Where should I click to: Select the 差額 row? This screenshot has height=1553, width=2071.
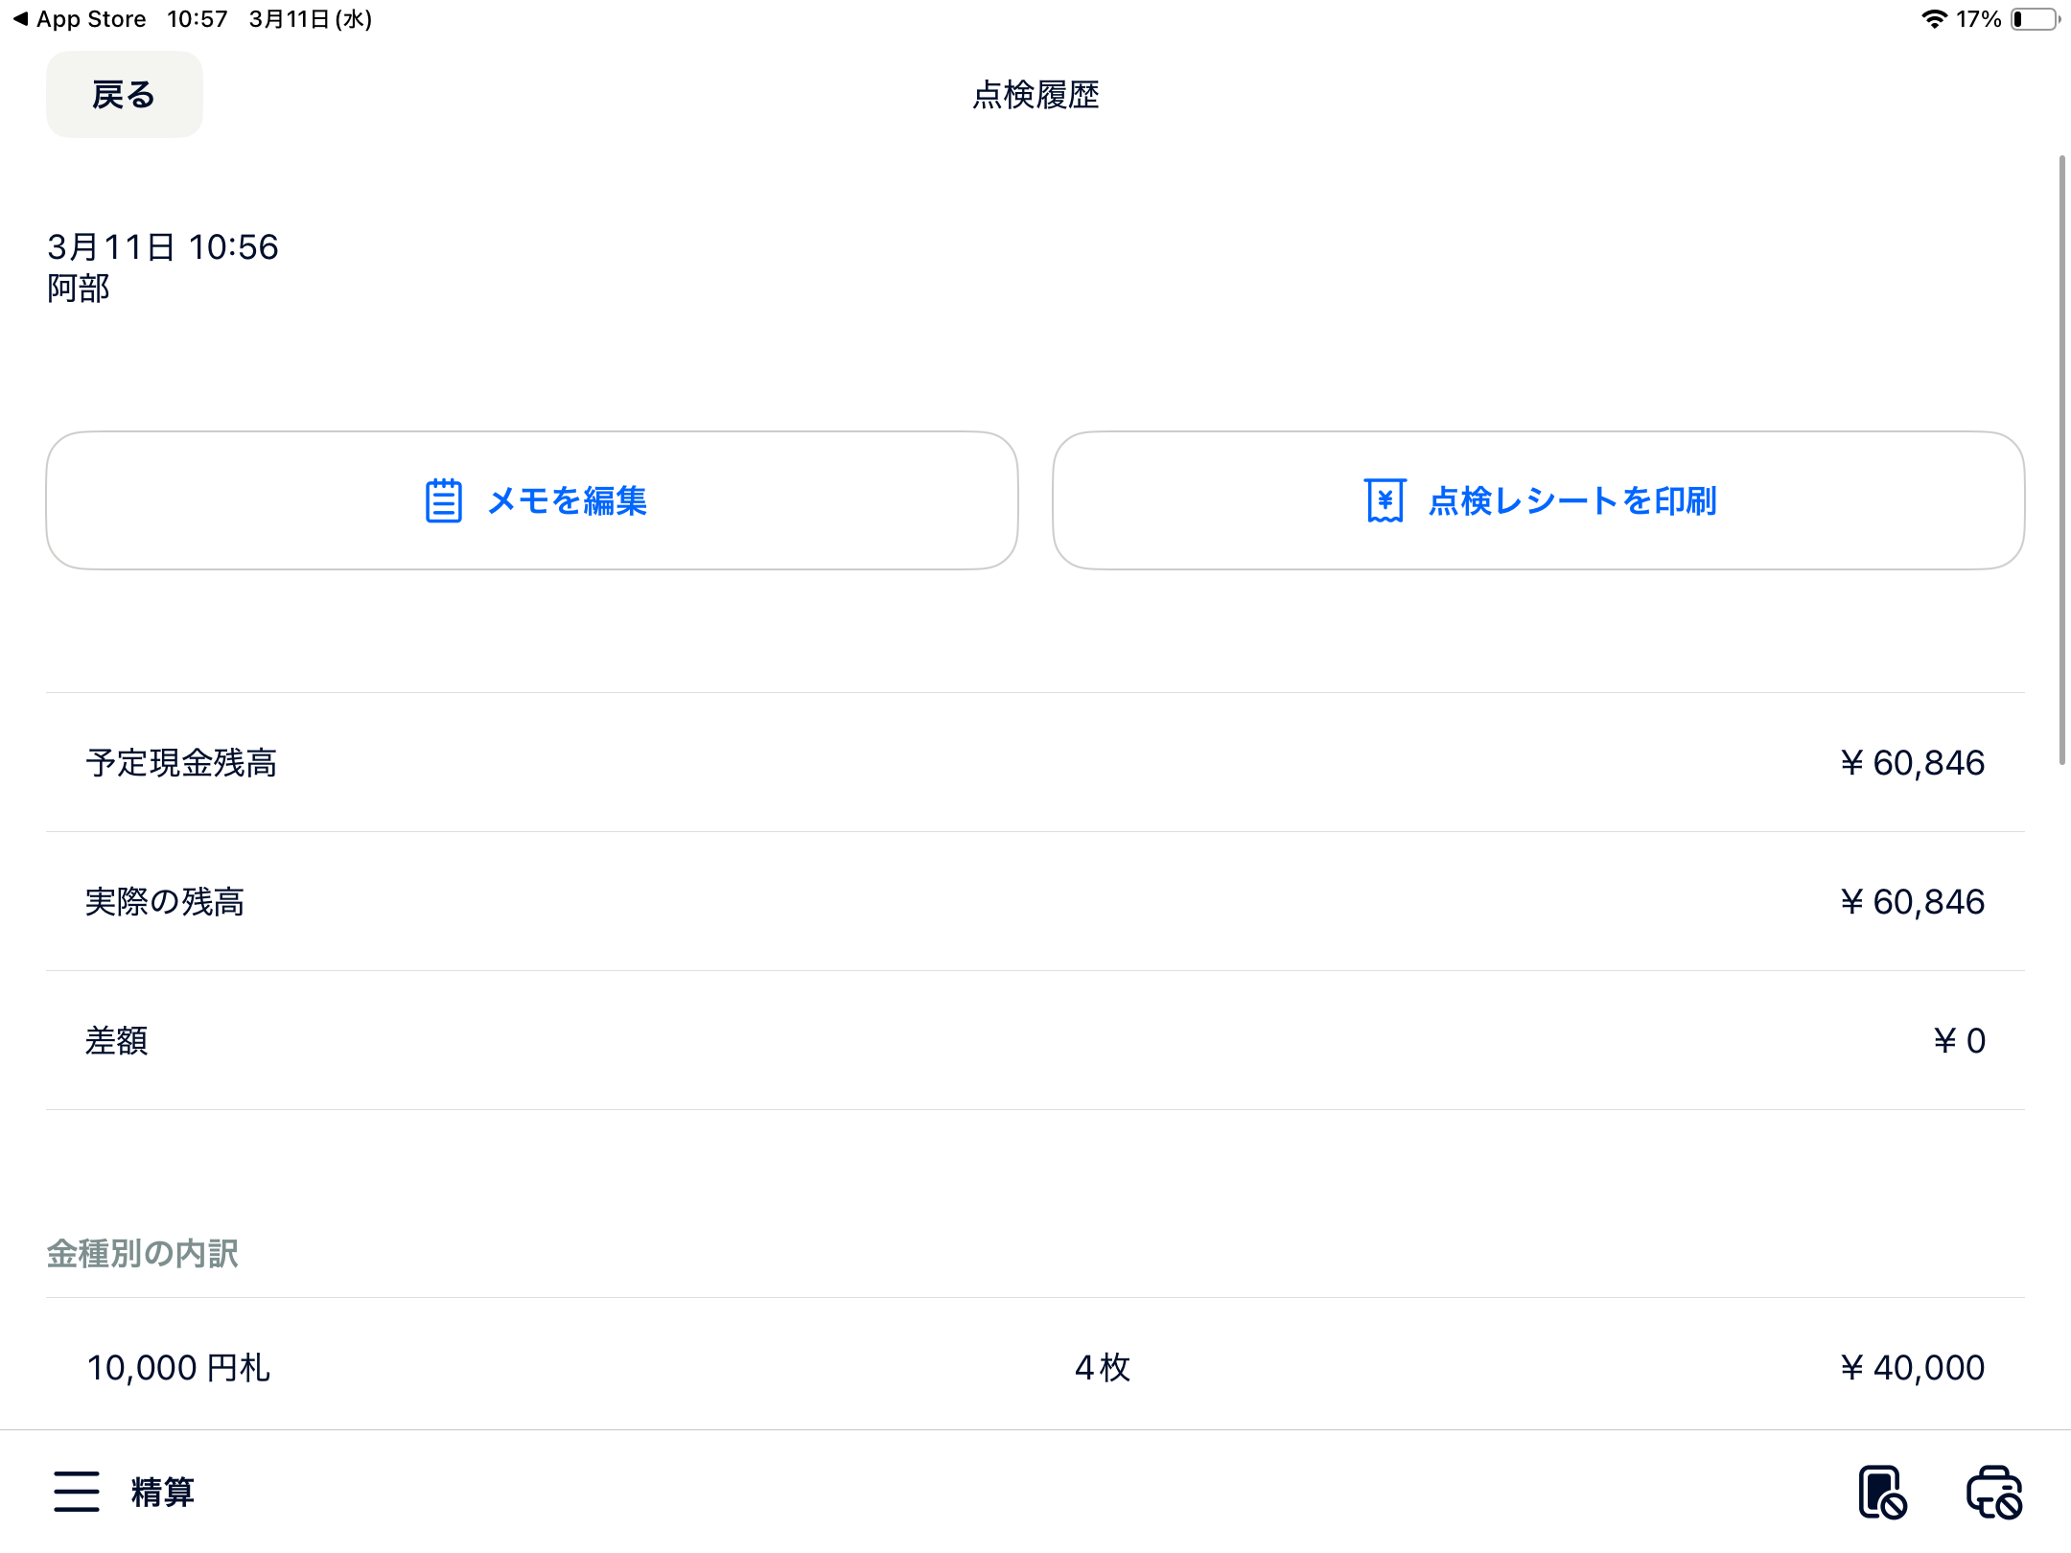tap(1035, 1041)
